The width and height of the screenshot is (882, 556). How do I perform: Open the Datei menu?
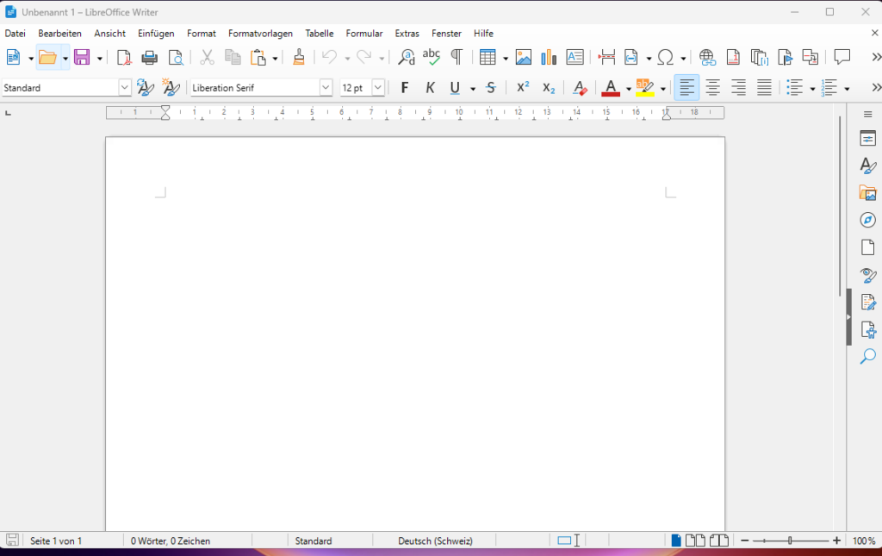pyautogui.click(x=16, y=34)
